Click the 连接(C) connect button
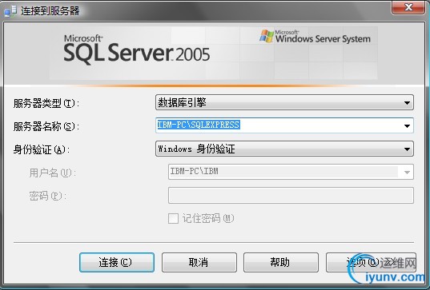 click(x=117, y=262)
